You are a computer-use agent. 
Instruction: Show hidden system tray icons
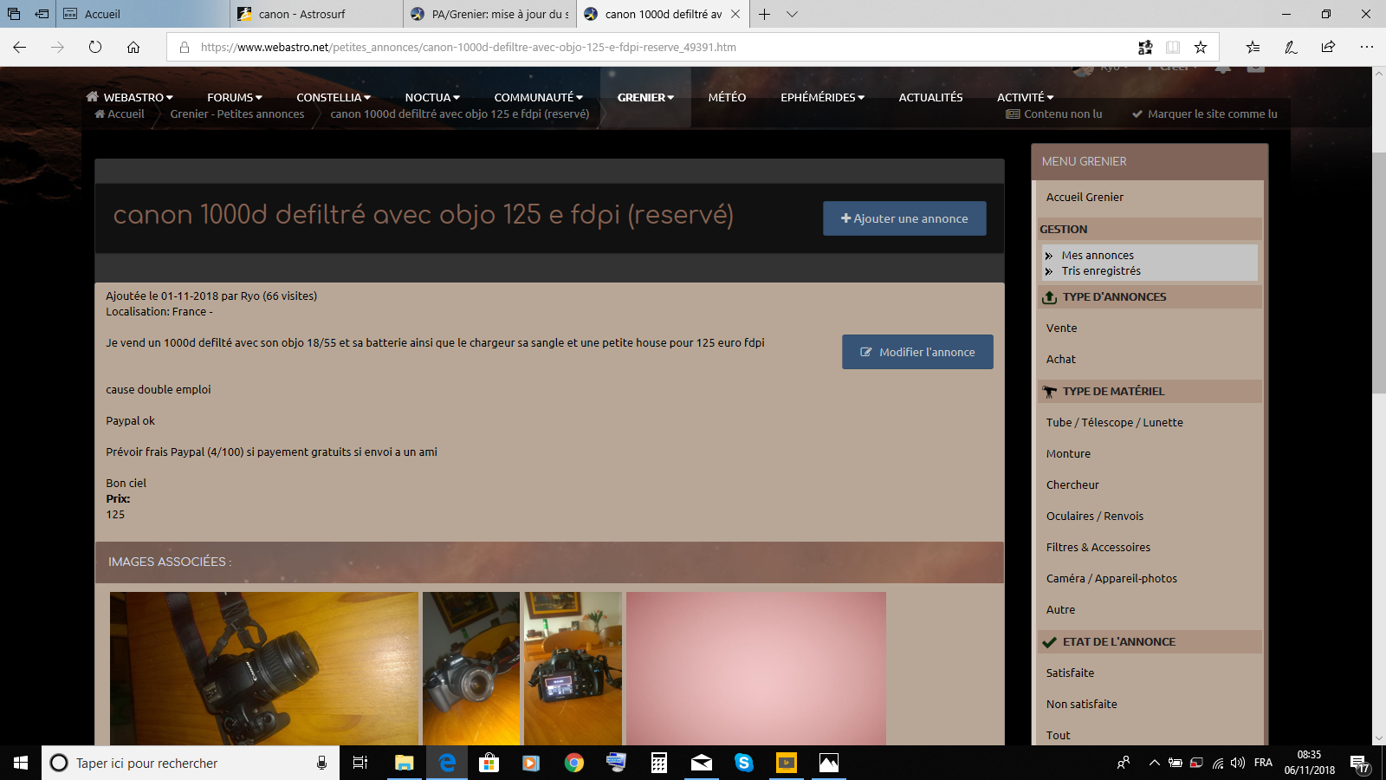click(1154, 763)
